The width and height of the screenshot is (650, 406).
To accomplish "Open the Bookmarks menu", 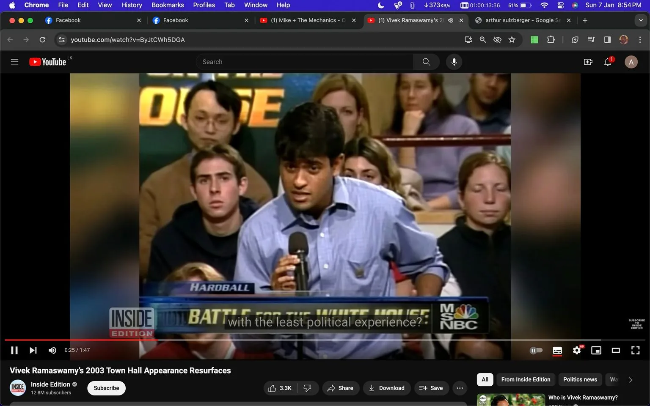I will coord(168,5).
